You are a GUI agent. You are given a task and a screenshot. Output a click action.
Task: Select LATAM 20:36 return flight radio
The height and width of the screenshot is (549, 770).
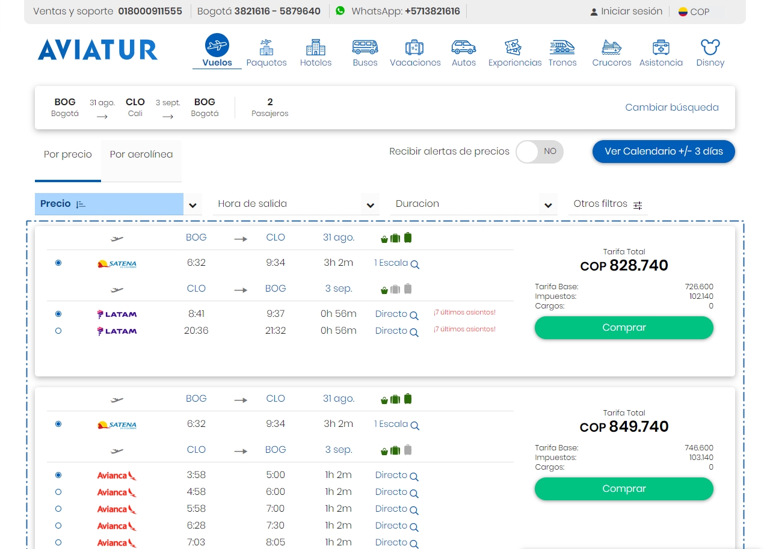coord(58,331)
